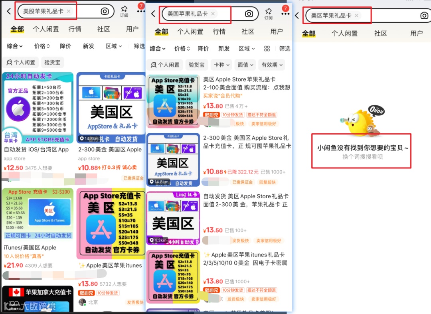Click 买家说"会员代购" comment
431x314 pixels.
pyautogui.click(x=223, y=96)
